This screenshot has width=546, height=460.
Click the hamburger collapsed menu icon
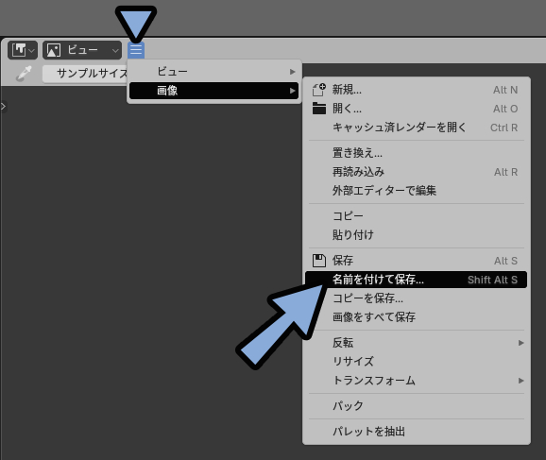pyautogui.click(x=136, y=50)
